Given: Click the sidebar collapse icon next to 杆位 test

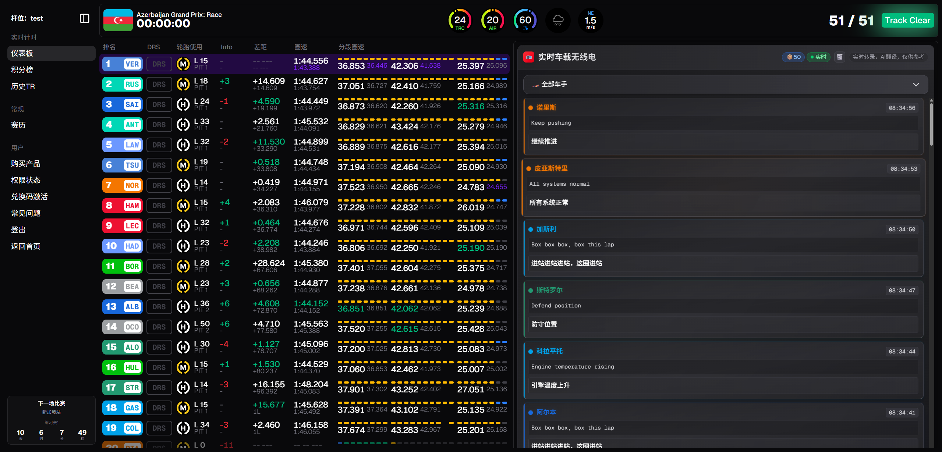Looking at the screenshot, I should [84, 18].
